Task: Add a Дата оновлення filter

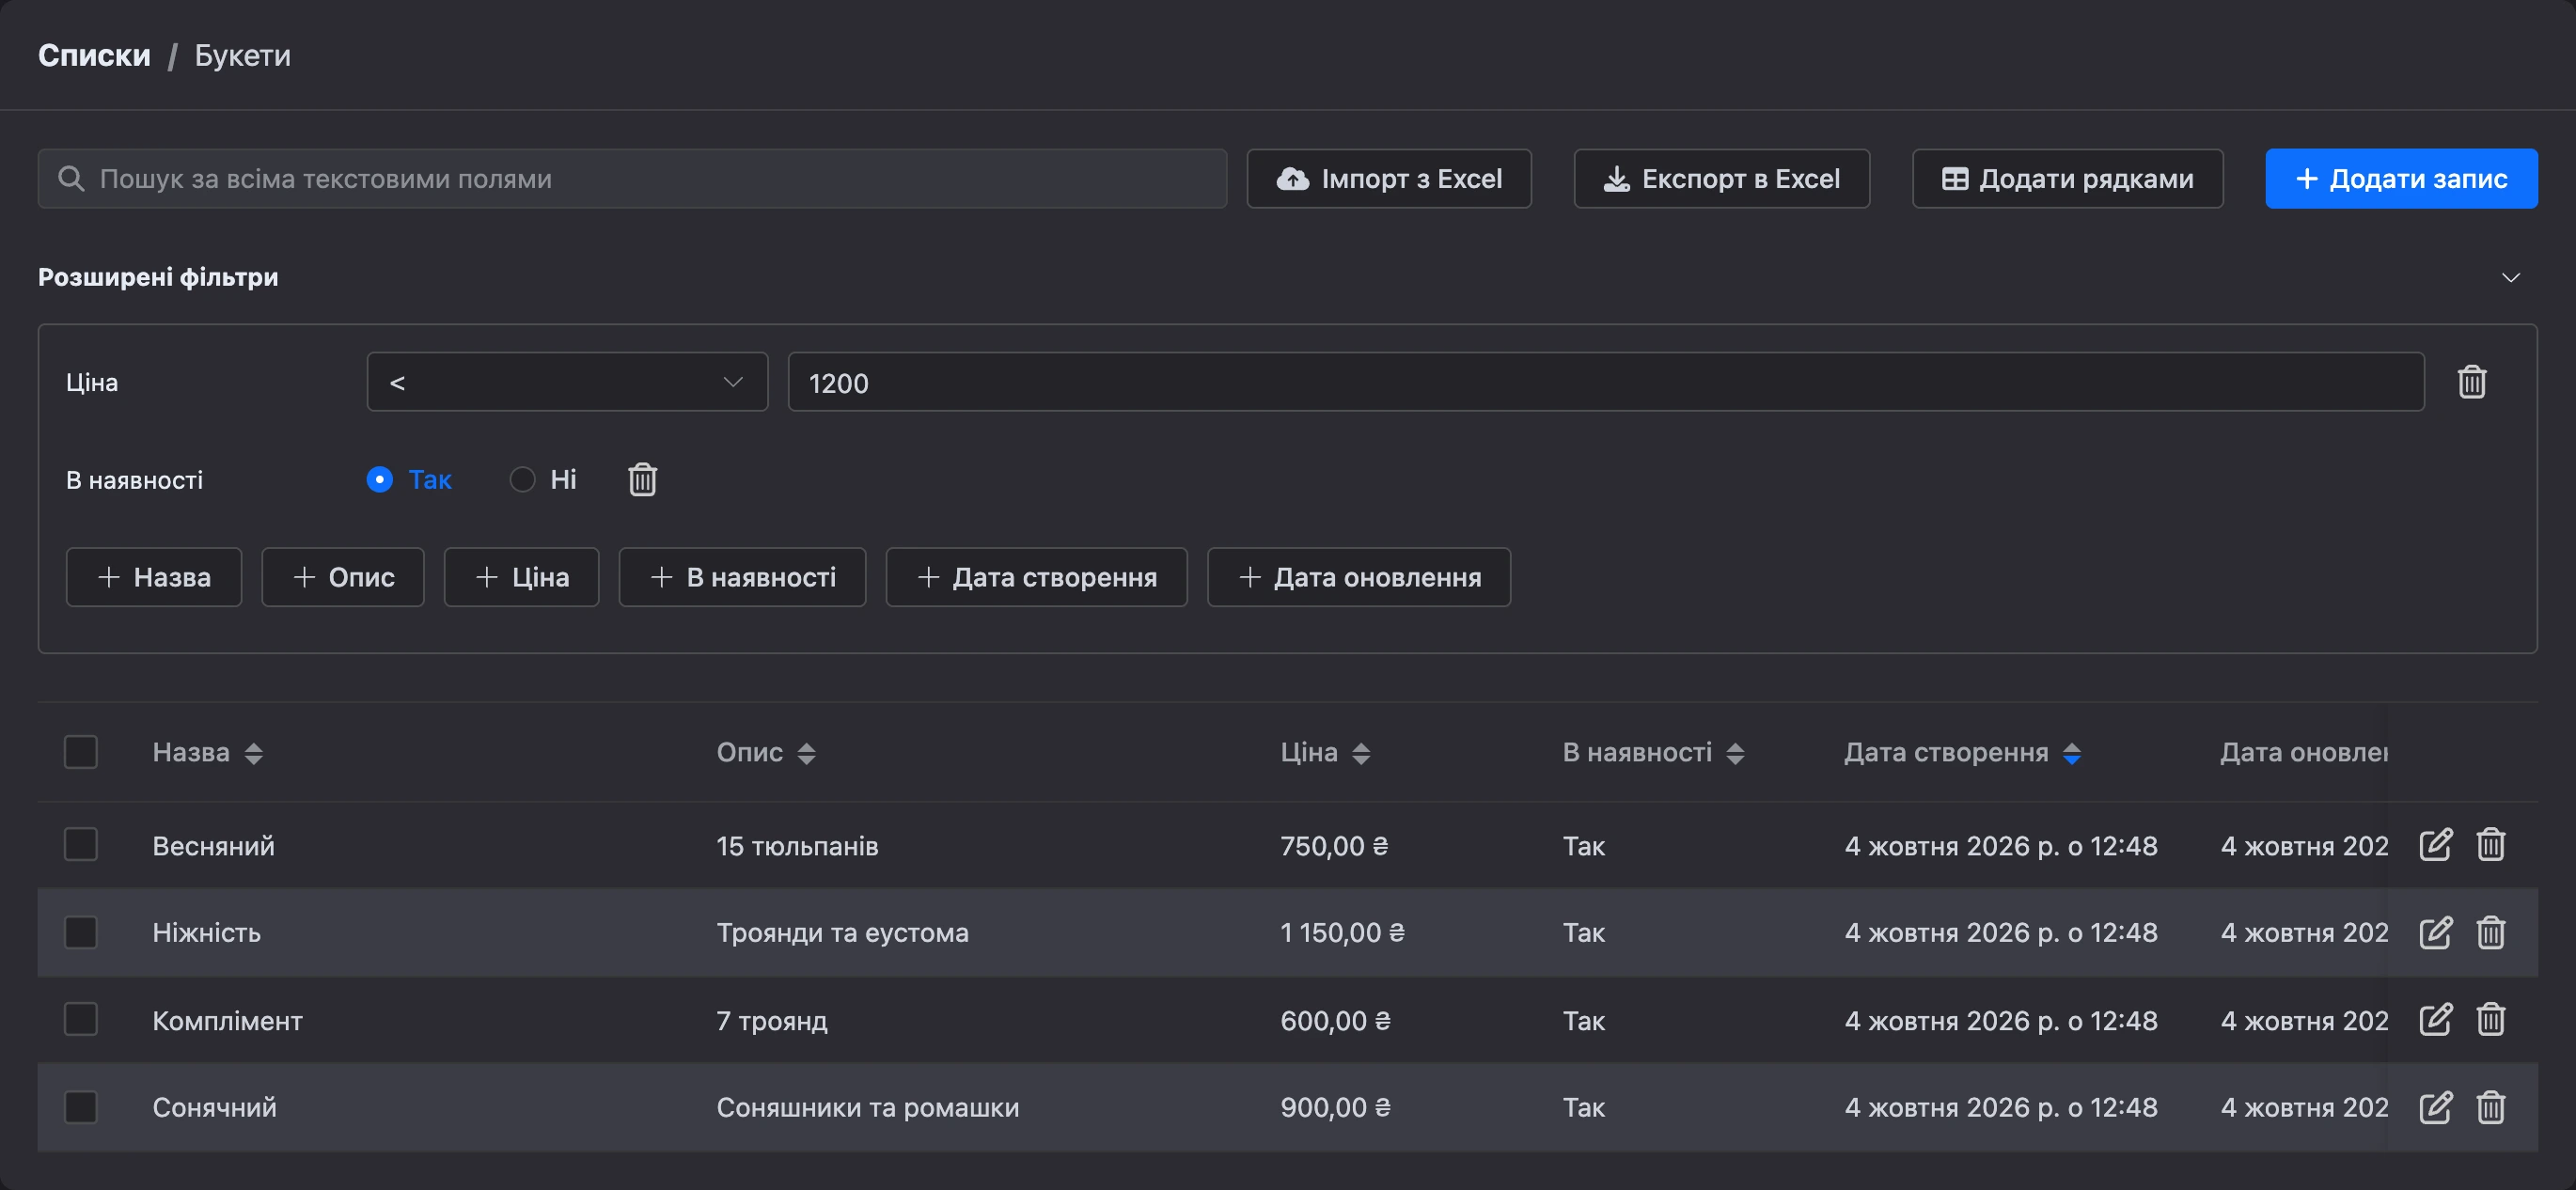Action: point(1359,577)
